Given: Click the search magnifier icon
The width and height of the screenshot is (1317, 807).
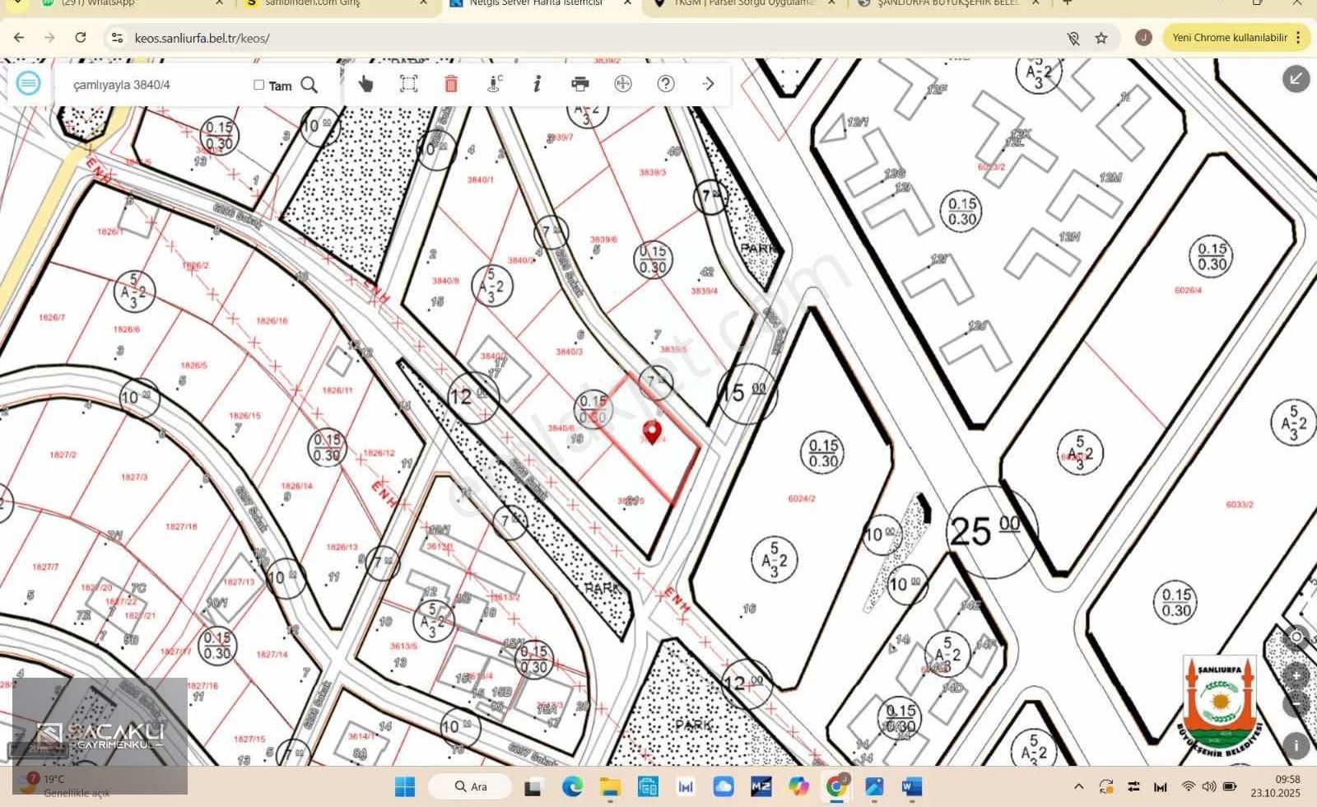Looking at the screenshot, I should (309, 85).
